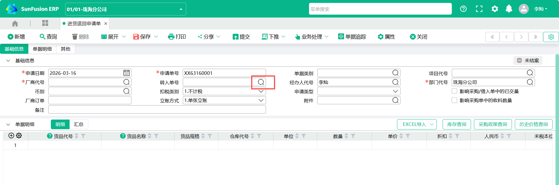Click the fullscreen icon in top bar
This screenshot has height=185, width=559.
point(479,9)
